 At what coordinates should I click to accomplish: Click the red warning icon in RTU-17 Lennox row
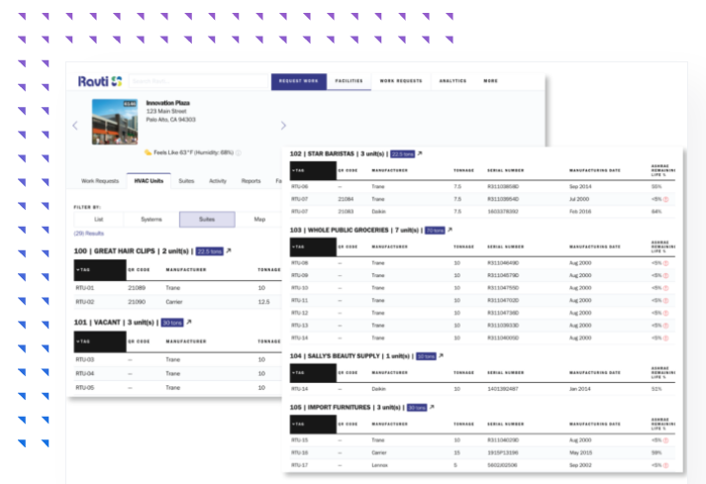tap(666, 465)
